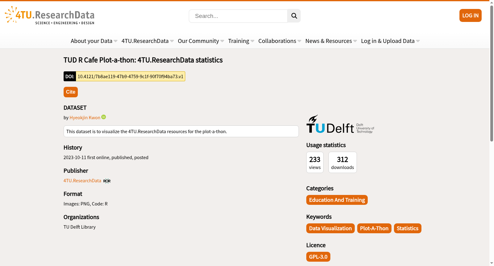Screen dimensions: 494x266
Task: Open the GPL-3.0 licence tag
Action: tap(318, 257)
